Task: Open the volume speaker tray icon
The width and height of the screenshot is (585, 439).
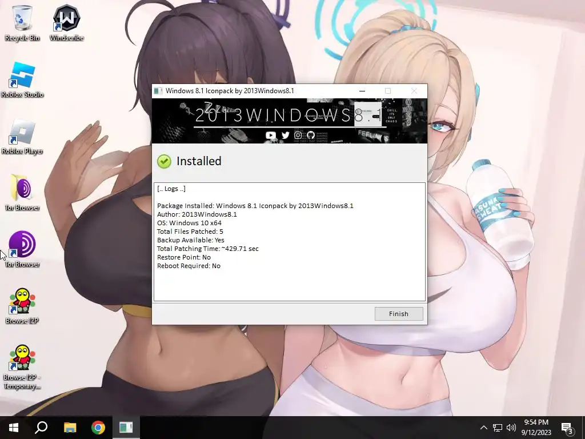Action: (x=511, y=428)
